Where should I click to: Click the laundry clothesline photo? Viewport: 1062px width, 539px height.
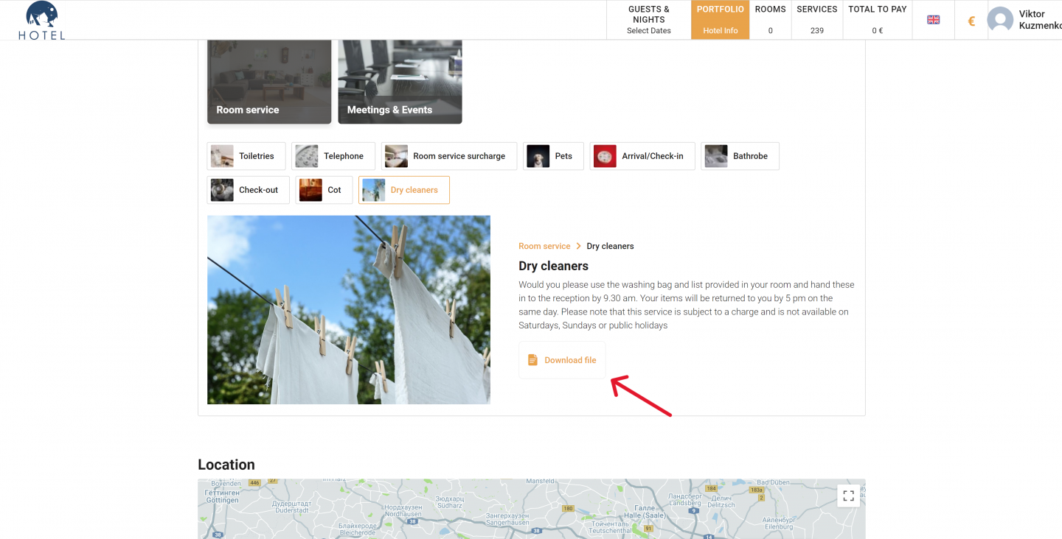[349, 310]
